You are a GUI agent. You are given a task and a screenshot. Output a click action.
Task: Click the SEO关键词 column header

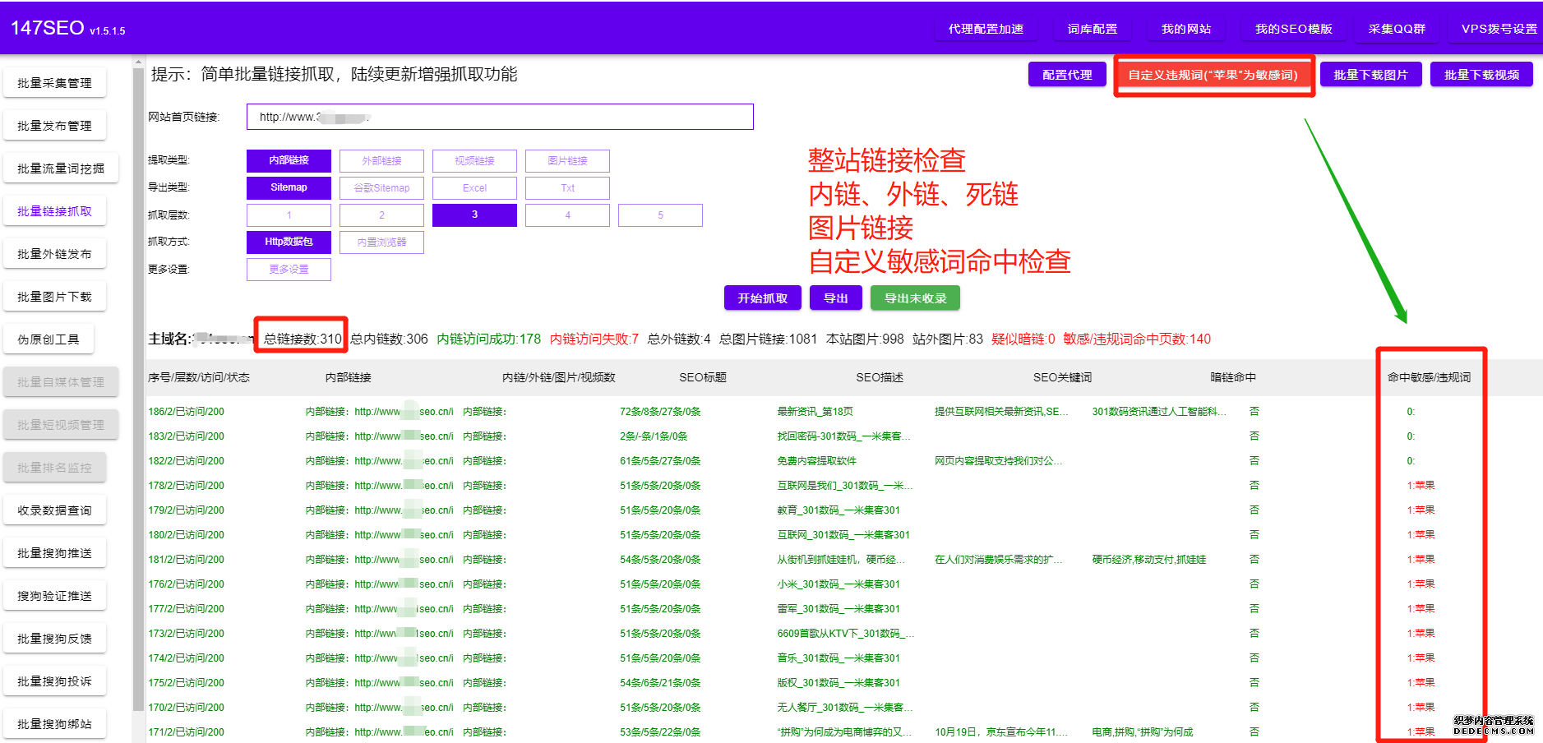point(1062,377)
